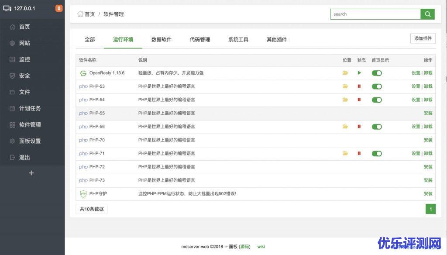Click into the search input field
This screenshot has height=255, width=447.
click(x=375, y=14)
